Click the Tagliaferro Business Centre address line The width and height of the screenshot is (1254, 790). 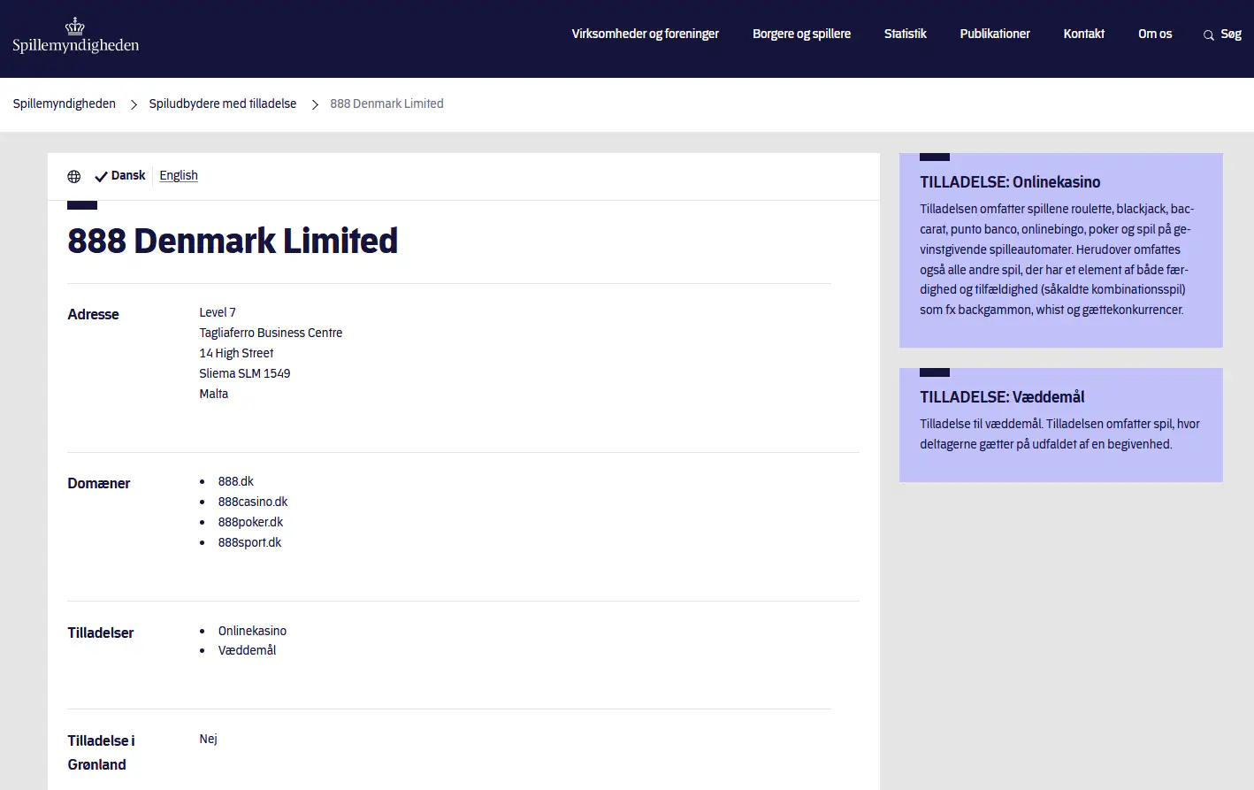(x=271, y=333)
